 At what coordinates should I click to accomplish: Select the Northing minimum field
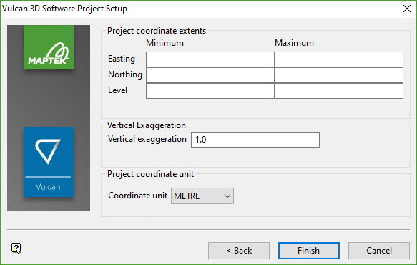coord(210,75)
